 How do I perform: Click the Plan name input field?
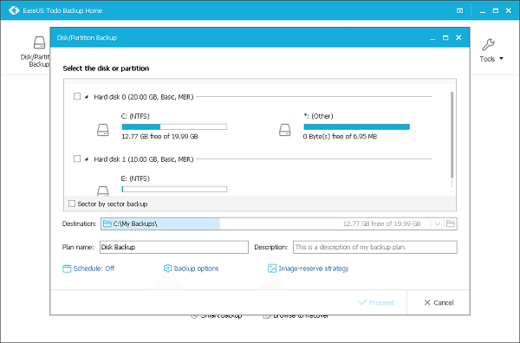pos(174,247)
